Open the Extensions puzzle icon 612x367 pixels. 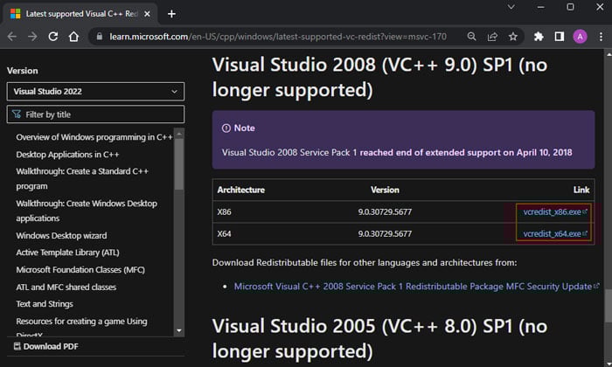(x=538, y=37)
